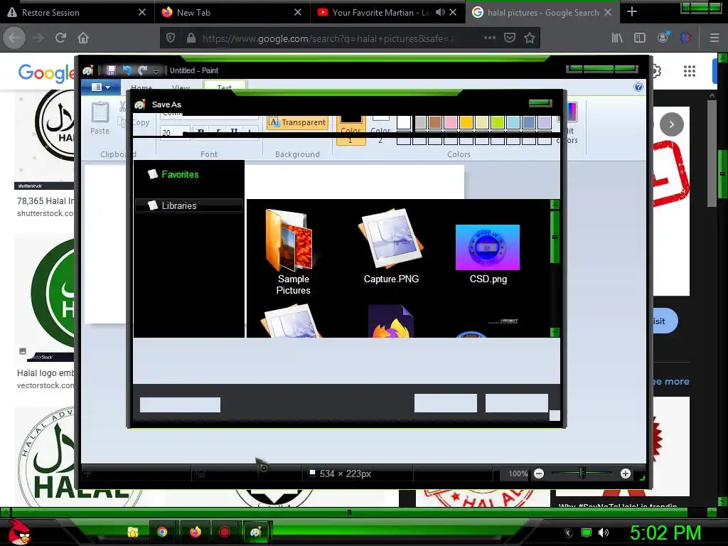
Task: Click the Angry Birds start button
Action: [19, 532]
